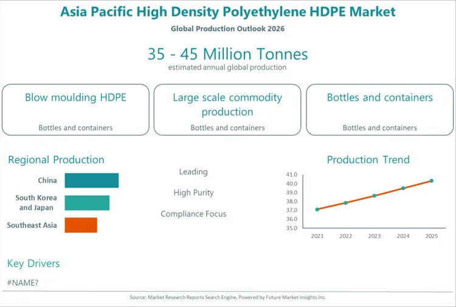Screen dimensions: 456x307
Task: Click the main title 'Asia Pacific High Density Polyethylene HDPE Market'
Action: [228, 12]
